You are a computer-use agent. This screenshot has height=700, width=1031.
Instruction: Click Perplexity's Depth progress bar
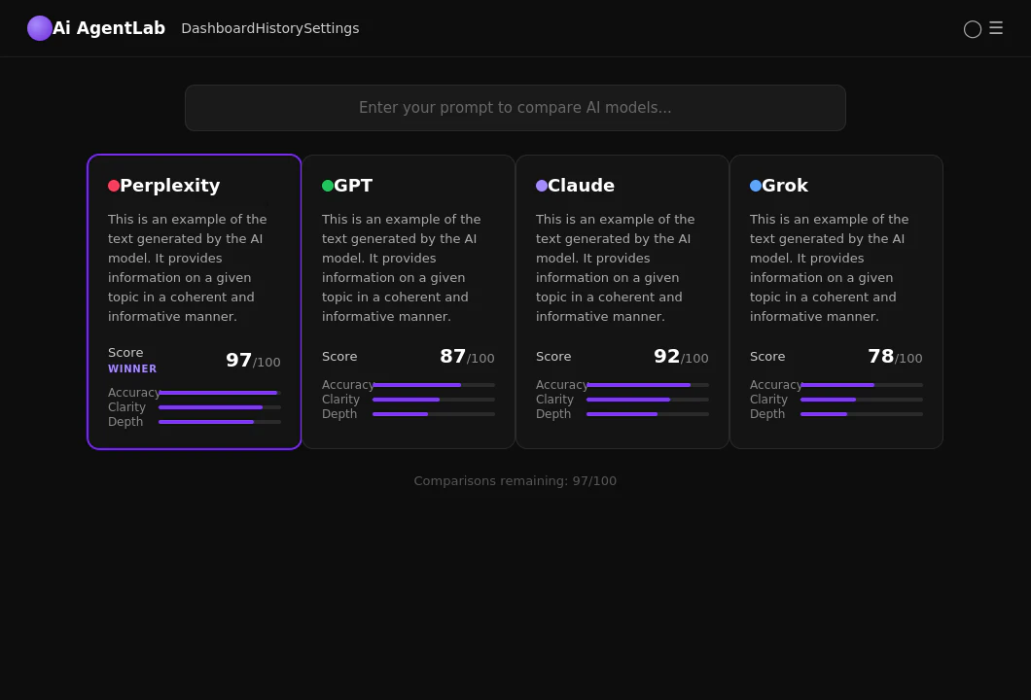pos(220,422)
